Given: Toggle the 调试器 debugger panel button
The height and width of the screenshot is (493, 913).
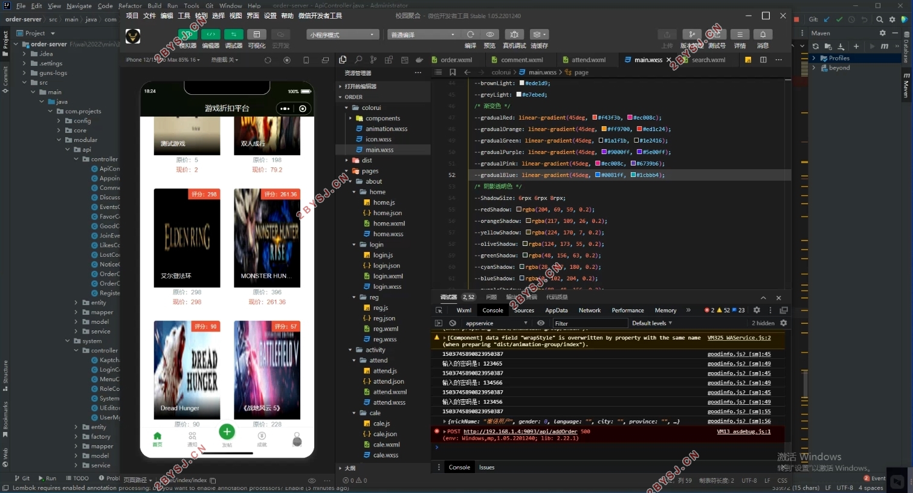Looking at the screenshot, I should [x=234, y=34].
